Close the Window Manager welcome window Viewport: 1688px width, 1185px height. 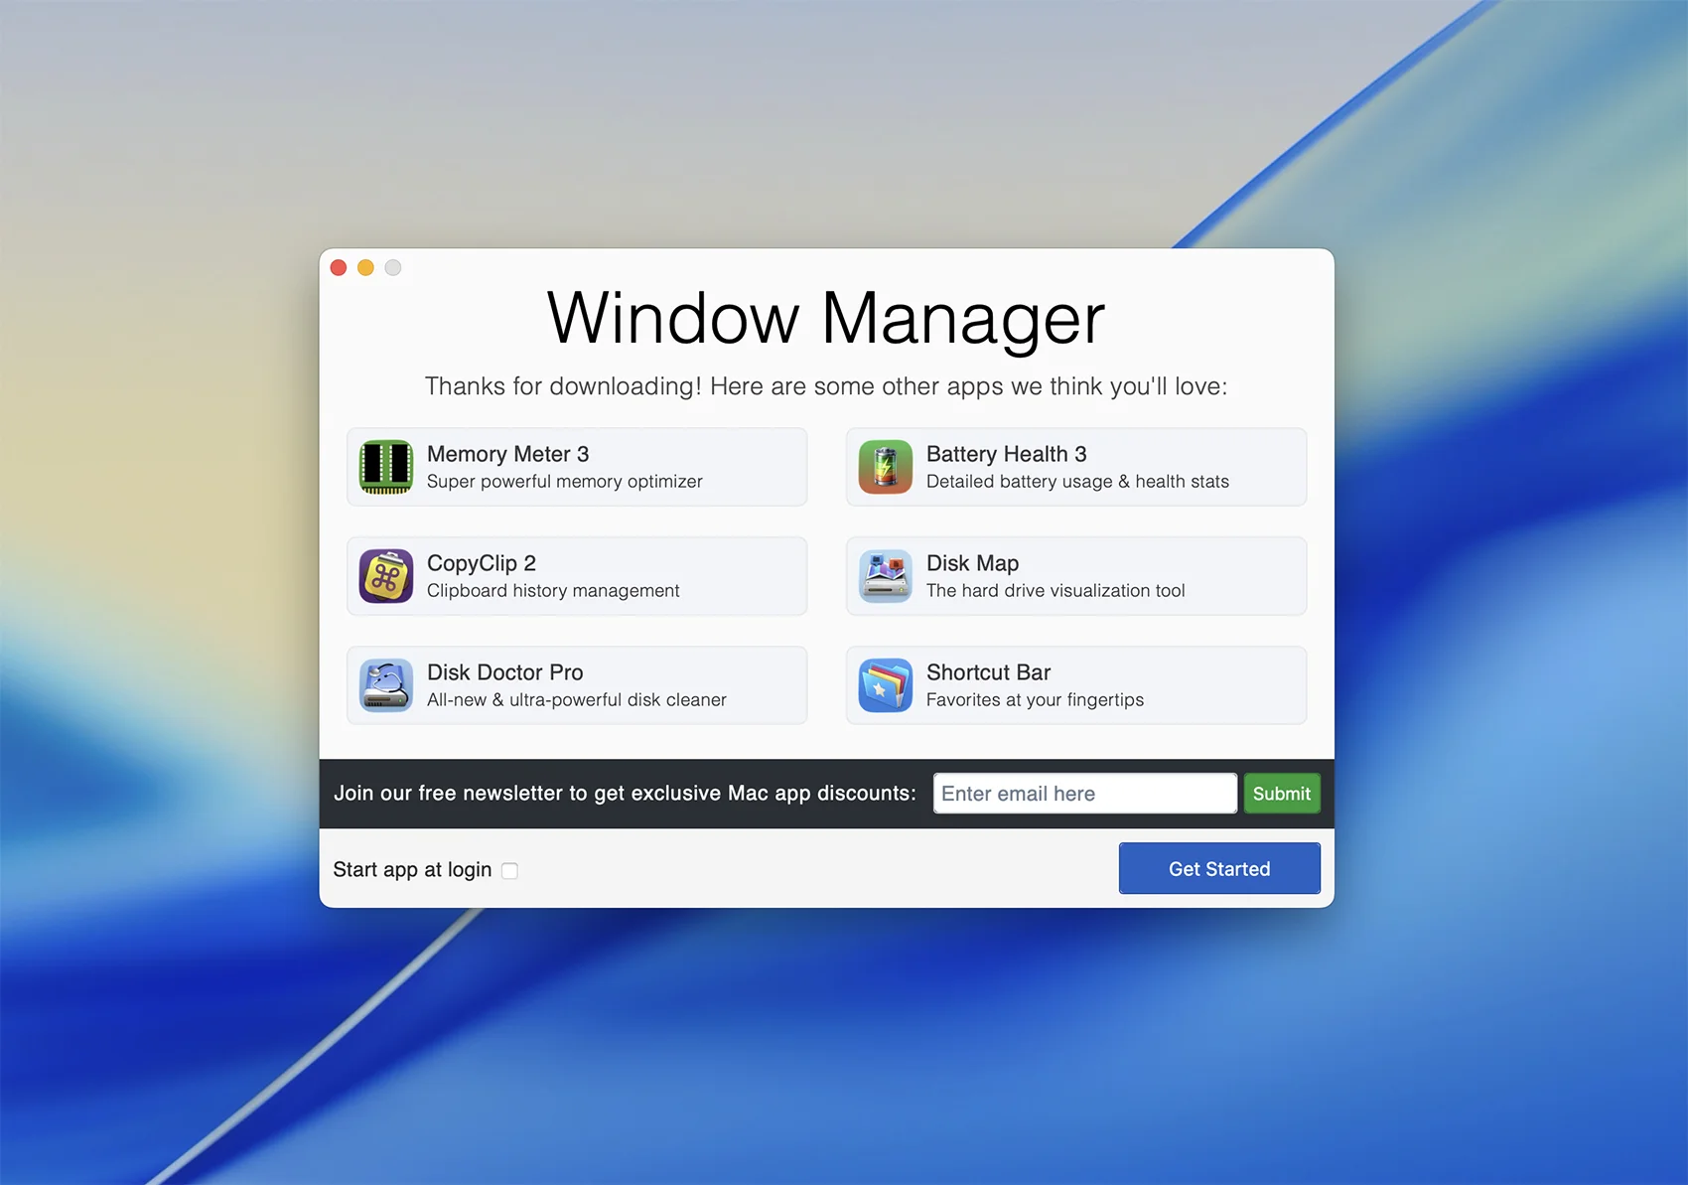(x=339, y=268)
